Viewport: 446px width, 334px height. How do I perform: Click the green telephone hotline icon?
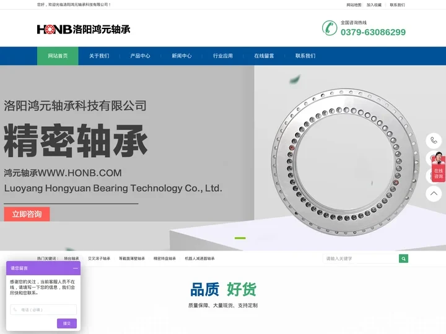tap(330, 28)
